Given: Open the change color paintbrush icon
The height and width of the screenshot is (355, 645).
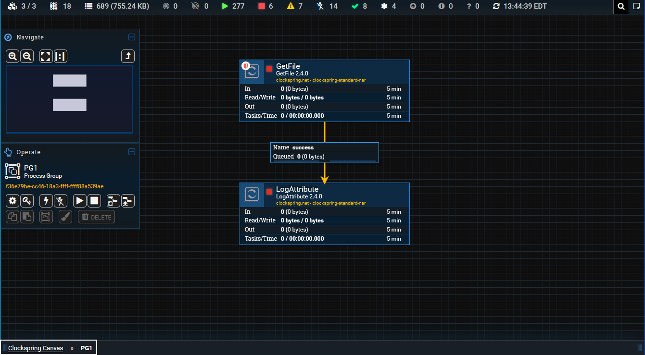Looking at the screenshot, I should [x=65, y=217].
